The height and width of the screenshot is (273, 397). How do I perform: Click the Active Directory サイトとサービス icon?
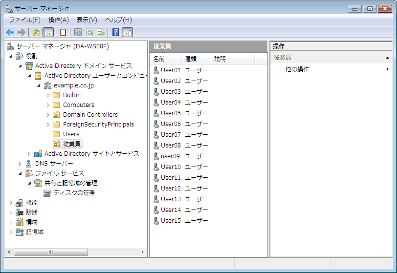[38, 154]
